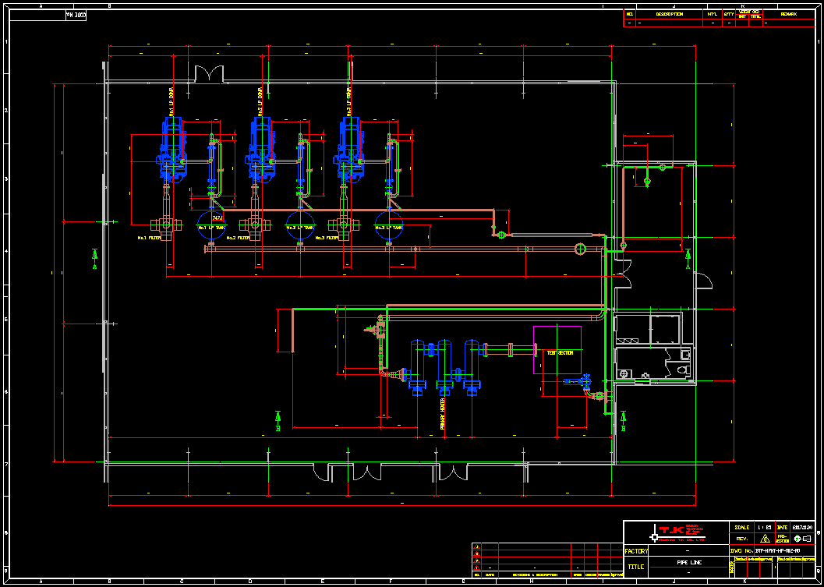Click the left section A arrow marker

click(x=94, y=259)
